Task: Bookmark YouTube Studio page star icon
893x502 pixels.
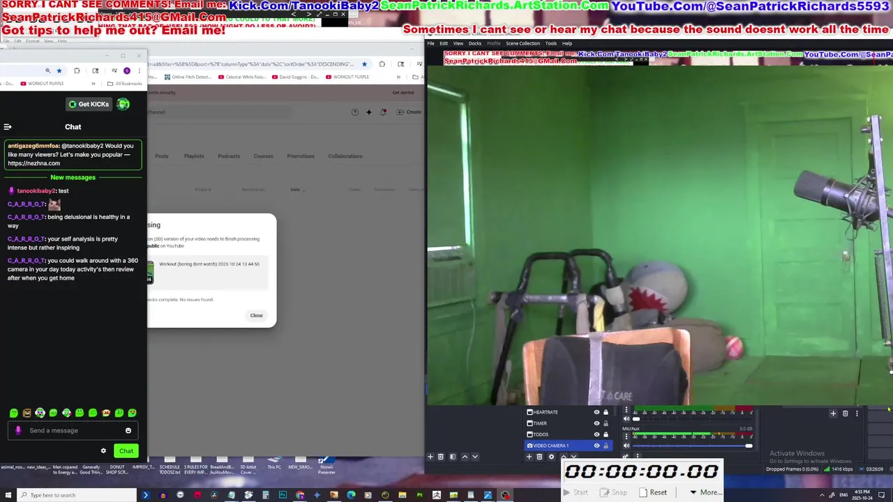Action: (364, 64)
